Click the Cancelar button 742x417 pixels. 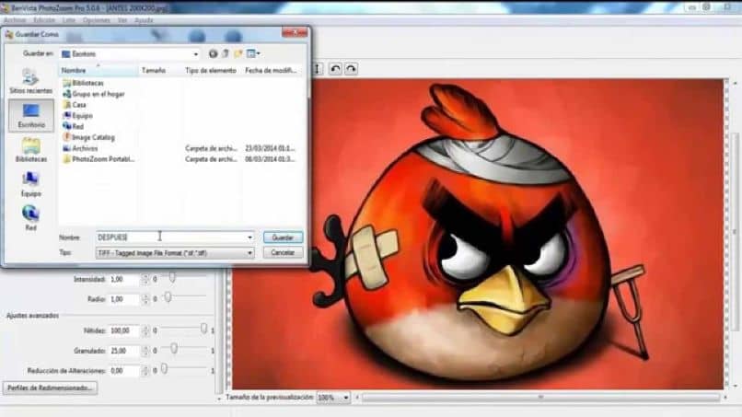pos(283,253)
